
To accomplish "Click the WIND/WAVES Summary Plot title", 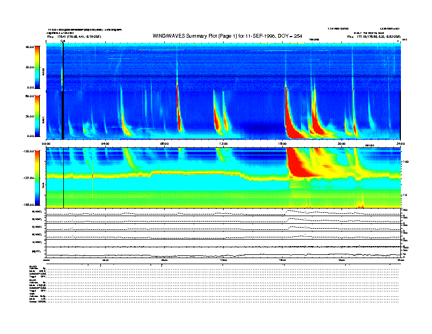I will [227, 36].
